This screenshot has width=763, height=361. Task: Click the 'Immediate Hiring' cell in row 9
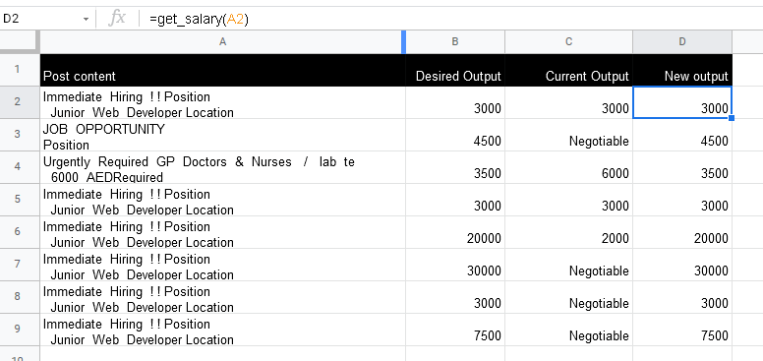click(223, 330)
